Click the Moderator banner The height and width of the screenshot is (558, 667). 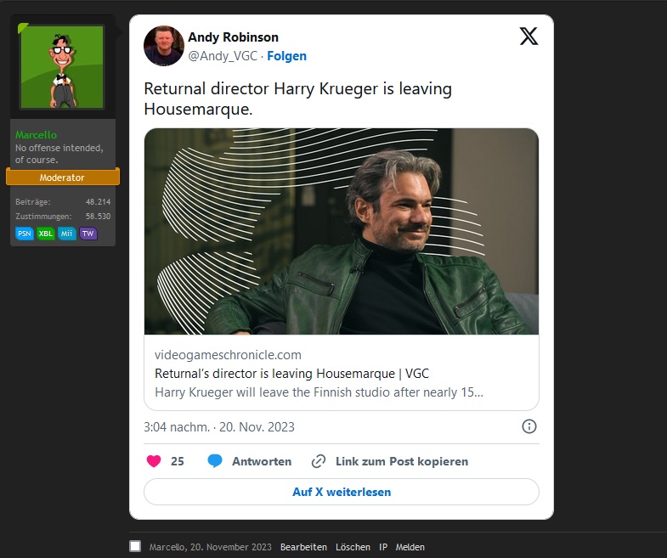click(63, 178)
